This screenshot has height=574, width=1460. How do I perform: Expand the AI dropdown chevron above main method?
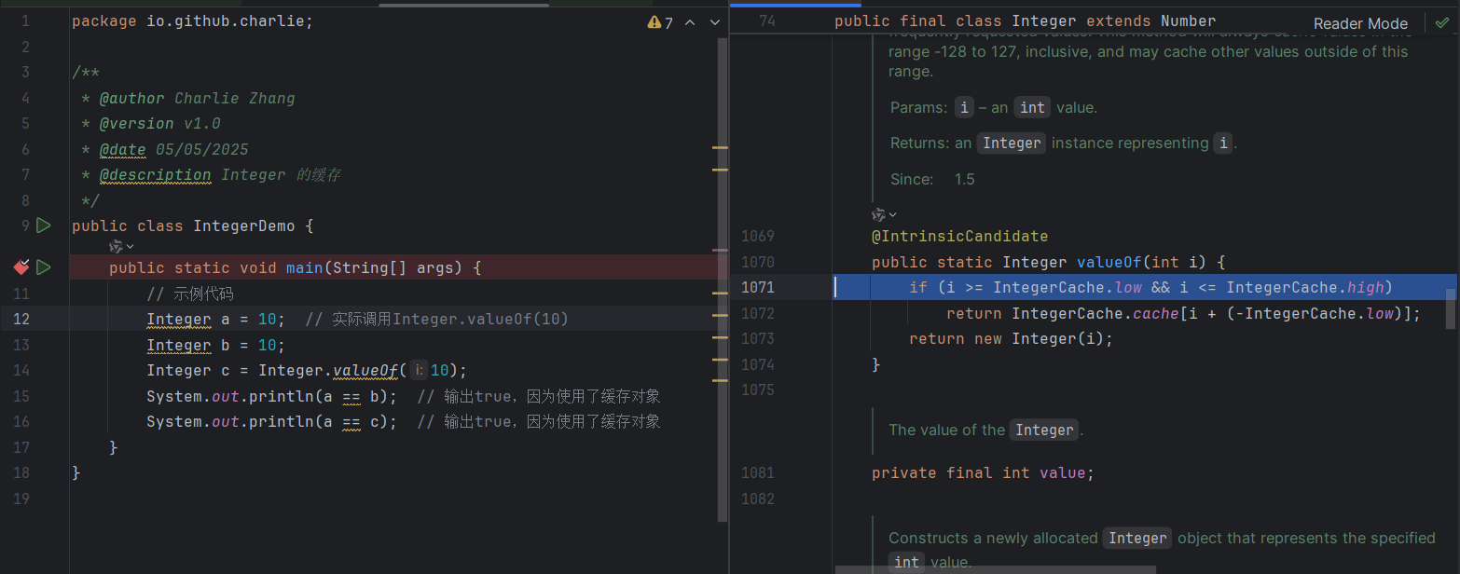click(130, 246)
